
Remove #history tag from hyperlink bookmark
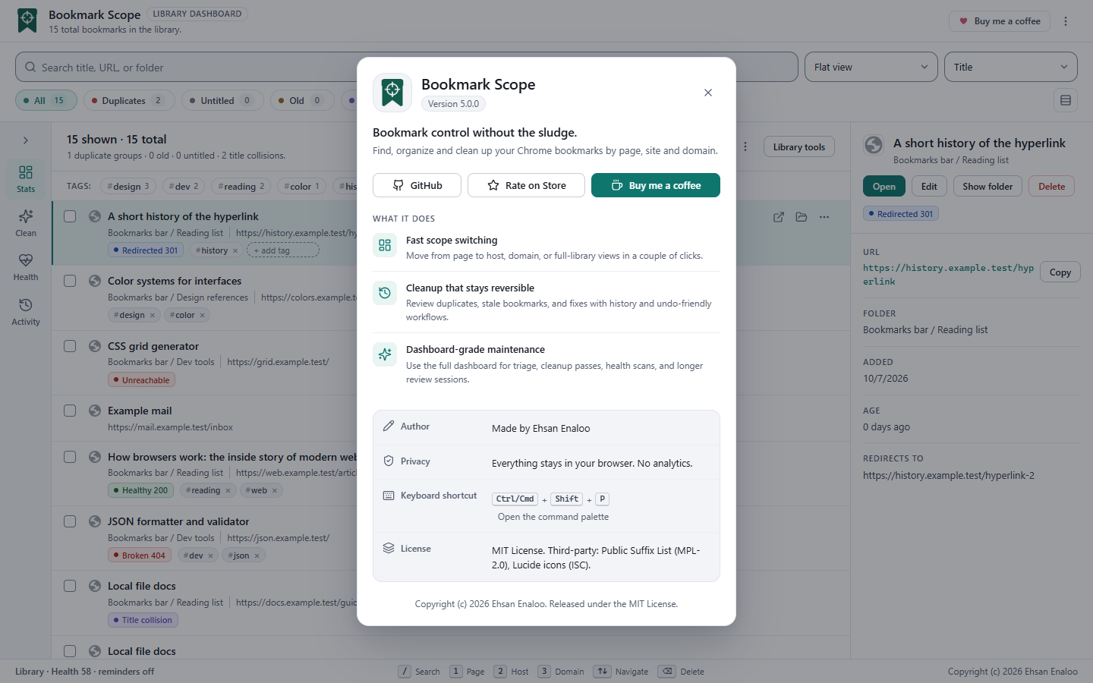point(235,250)
